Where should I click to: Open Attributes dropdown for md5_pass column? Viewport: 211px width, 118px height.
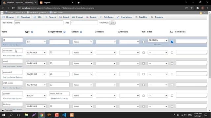tap(129, 85)
